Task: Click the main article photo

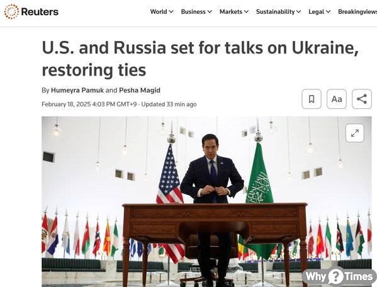Action: click(206, 201)
